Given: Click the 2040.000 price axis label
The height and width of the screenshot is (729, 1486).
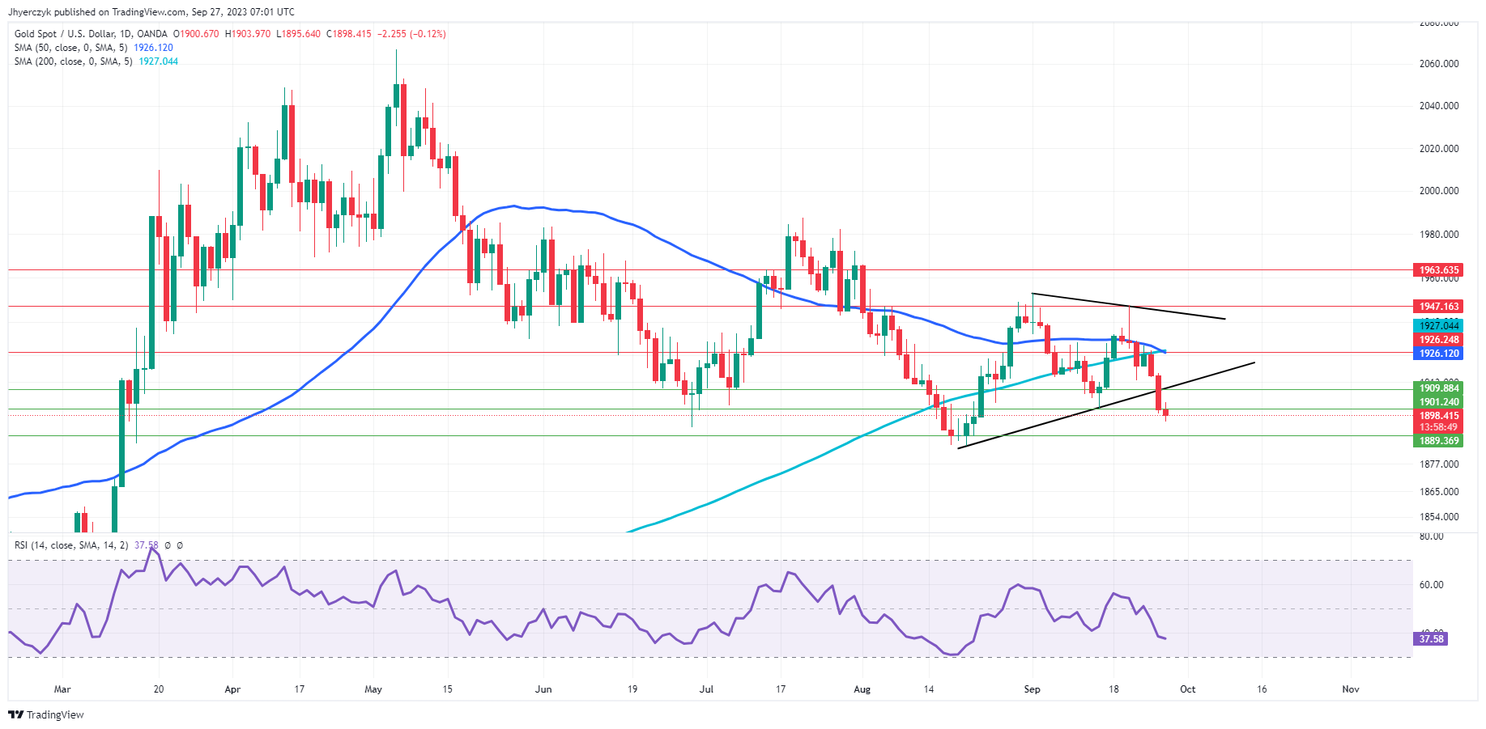Looking at the screenshot, I should click(1439, 106).
